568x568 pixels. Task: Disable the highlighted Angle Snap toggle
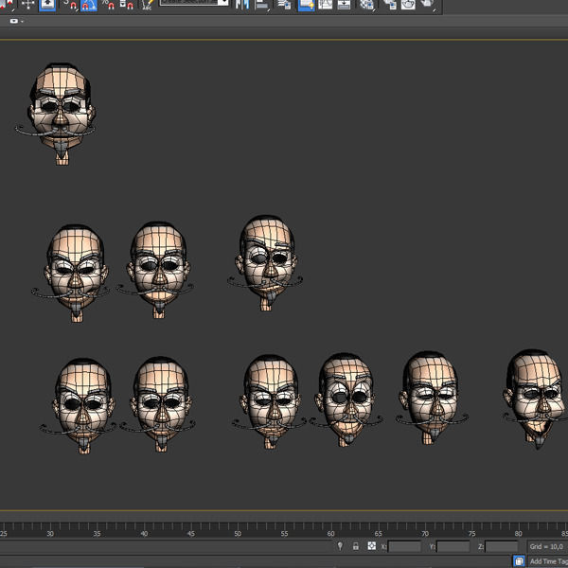tap(89, 4)
